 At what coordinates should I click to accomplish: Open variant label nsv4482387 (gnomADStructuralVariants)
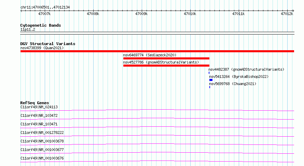click(246, 69)
